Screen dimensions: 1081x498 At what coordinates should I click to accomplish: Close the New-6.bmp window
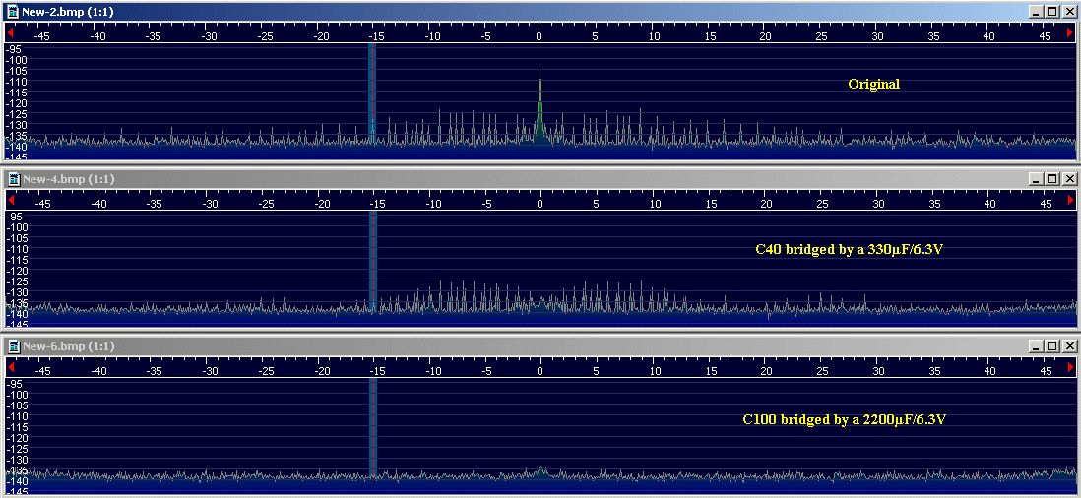point(1068,346)
